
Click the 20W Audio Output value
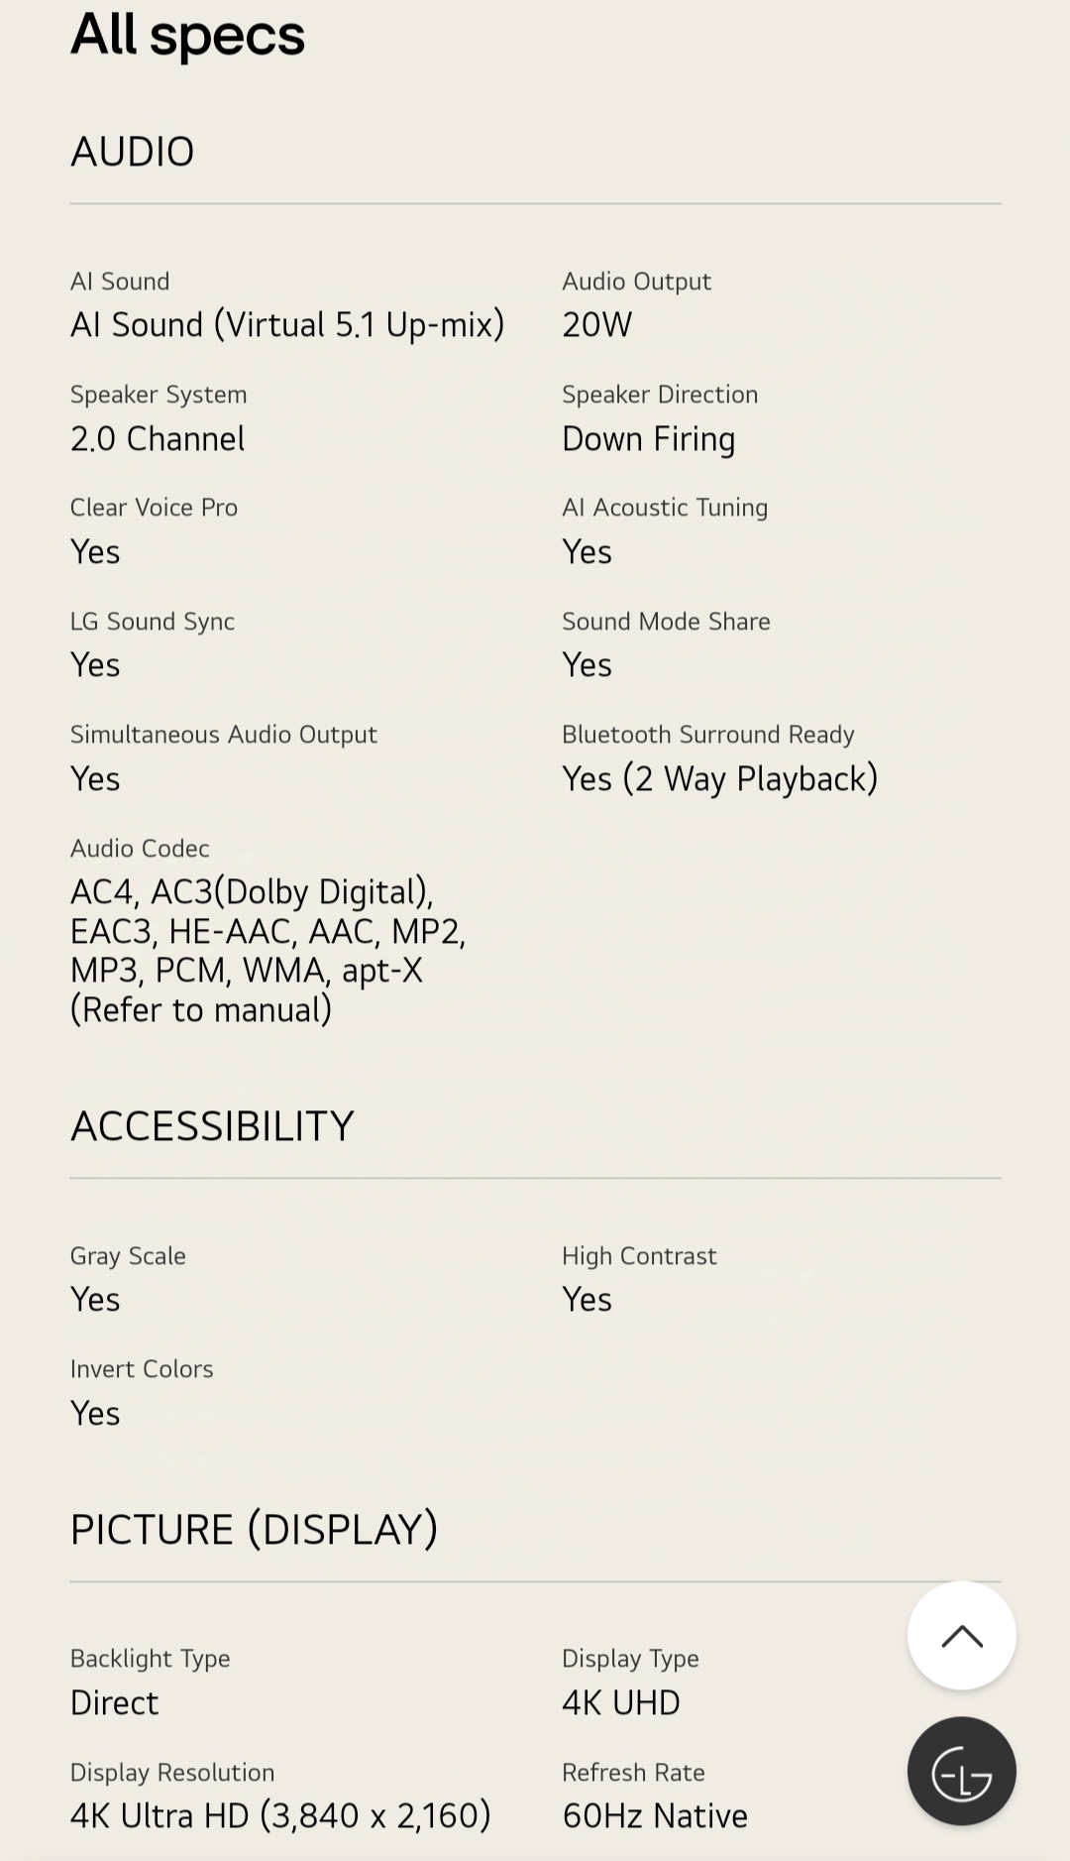click(x=596, y=324)
